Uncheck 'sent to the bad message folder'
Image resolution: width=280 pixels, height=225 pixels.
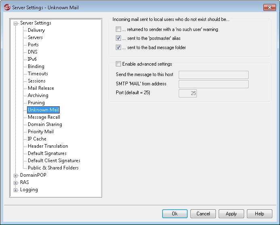pos(118,47)
